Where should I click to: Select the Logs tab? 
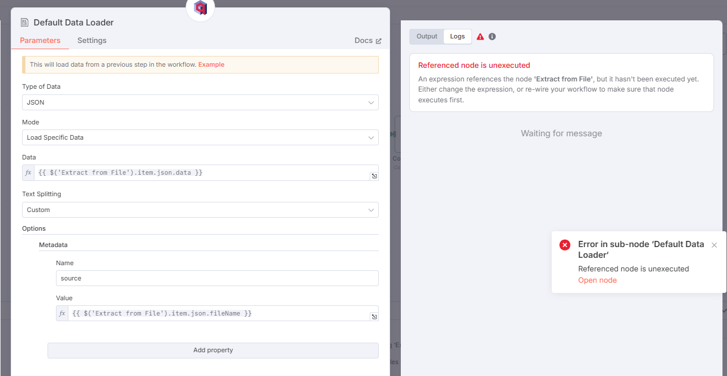coord(457,36)
